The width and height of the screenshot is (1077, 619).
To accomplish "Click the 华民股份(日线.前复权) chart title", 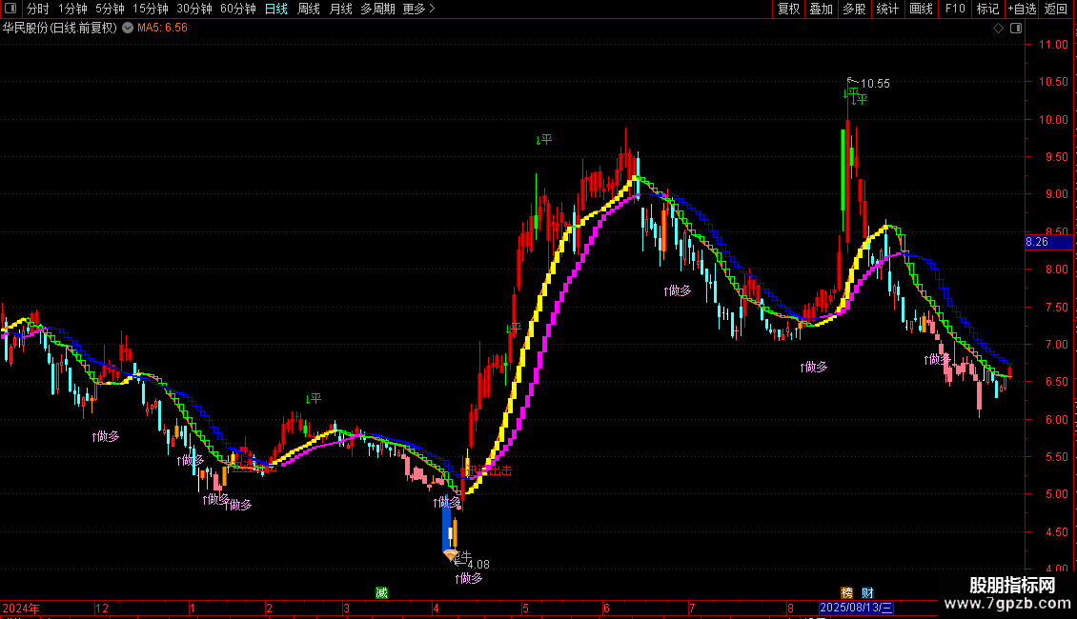I will coord(60,28).
